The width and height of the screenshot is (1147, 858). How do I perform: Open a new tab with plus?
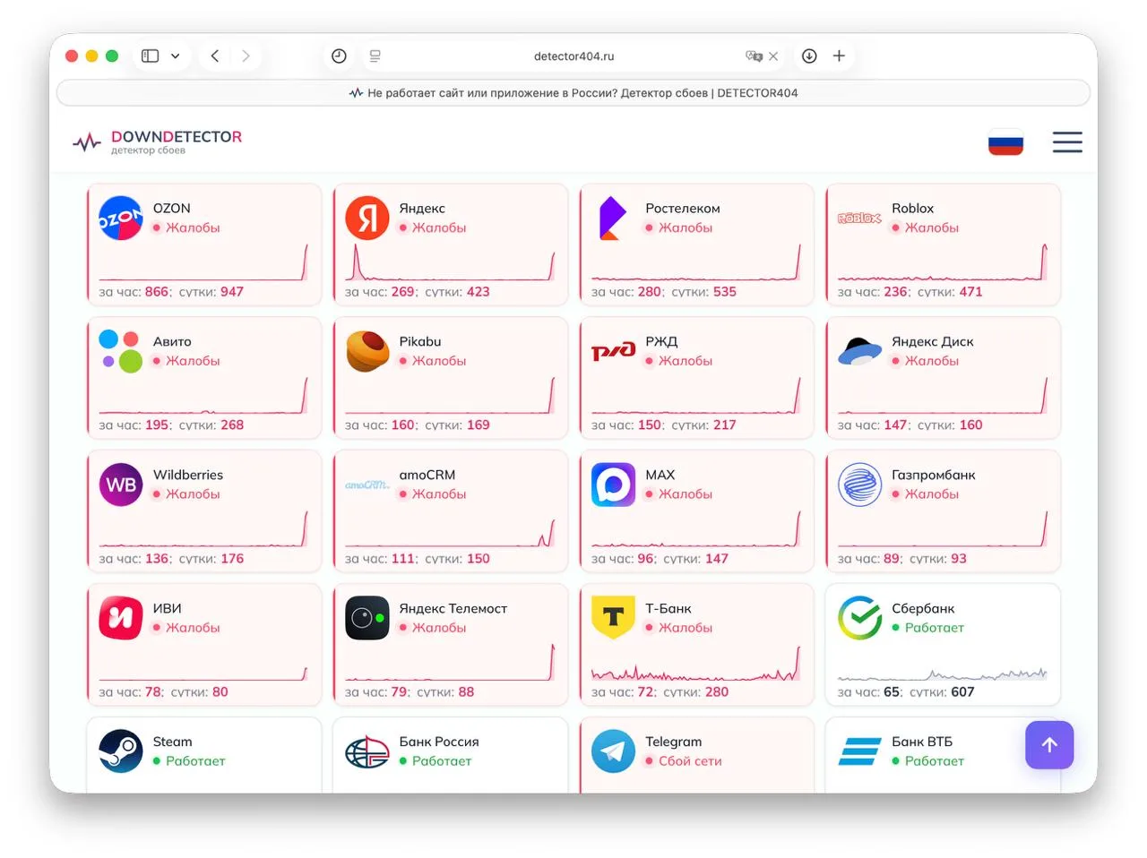tap(839, 56)
